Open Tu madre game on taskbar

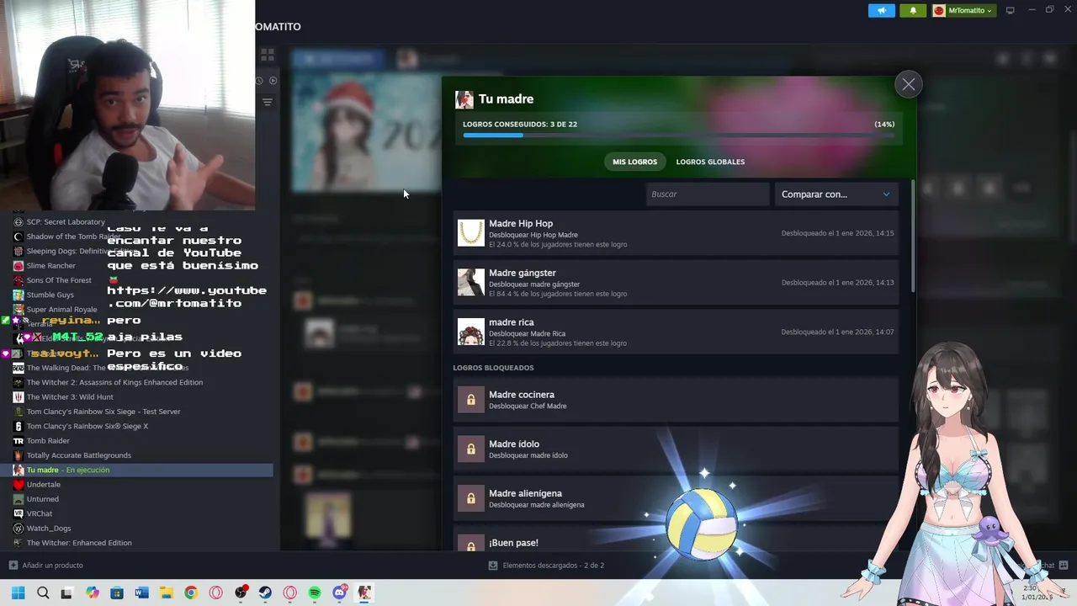pos(364,593)
